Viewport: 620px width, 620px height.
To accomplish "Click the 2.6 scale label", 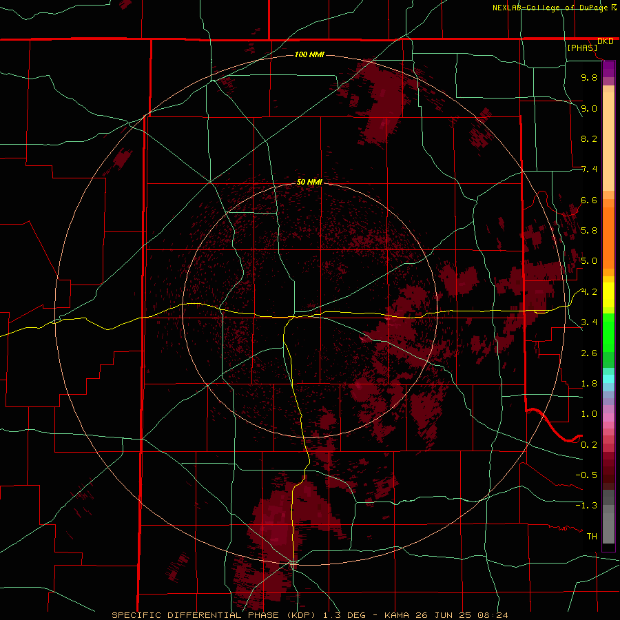I will [589, 353].
